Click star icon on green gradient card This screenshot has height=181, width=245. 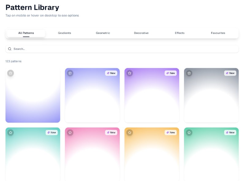[189, 132]
